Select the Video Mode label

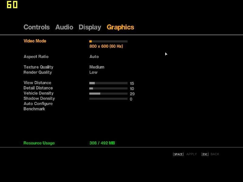pyautogui.click(x=35, y=41)
